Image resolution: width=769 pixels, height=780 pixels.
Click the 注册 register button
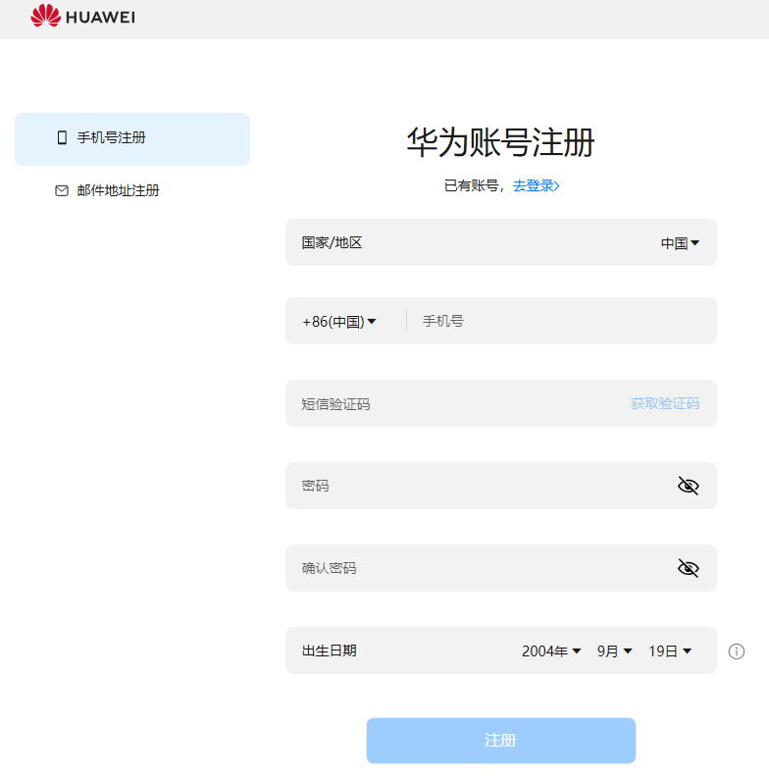click(501, 740)
